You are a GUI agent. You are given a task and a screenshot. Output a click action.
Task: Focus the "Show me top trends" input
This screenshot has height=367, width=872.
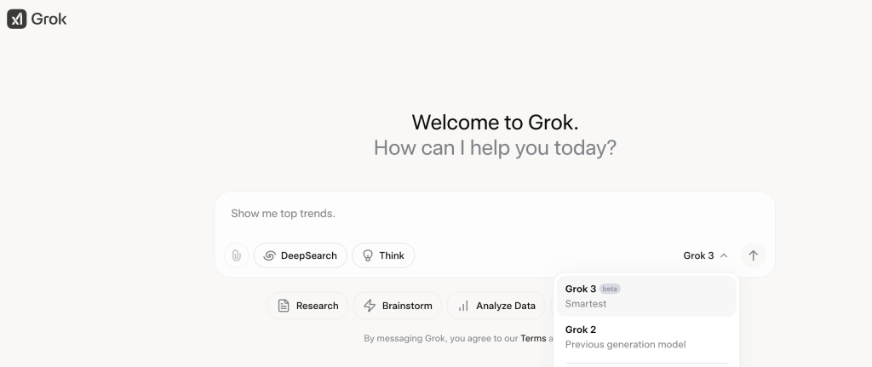click(x=494, y=214)
